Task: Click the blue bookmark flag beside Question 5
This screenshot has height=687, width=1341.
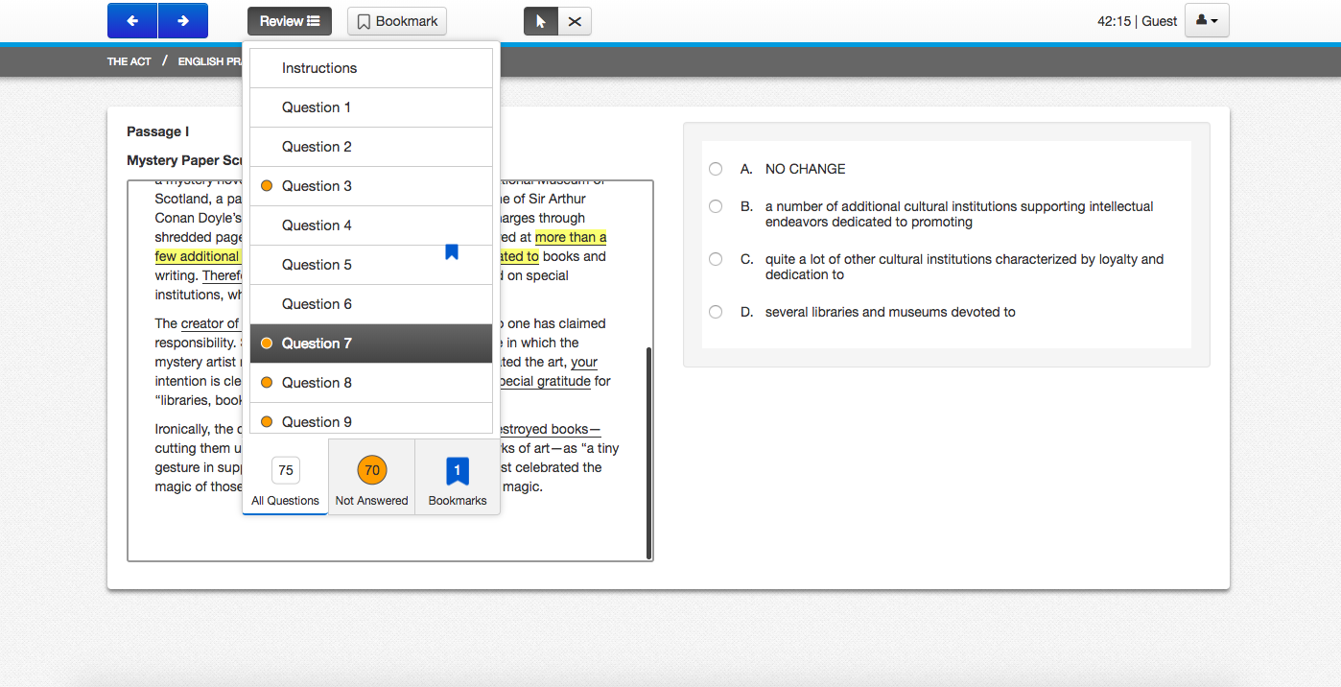Action: point(451,250)
